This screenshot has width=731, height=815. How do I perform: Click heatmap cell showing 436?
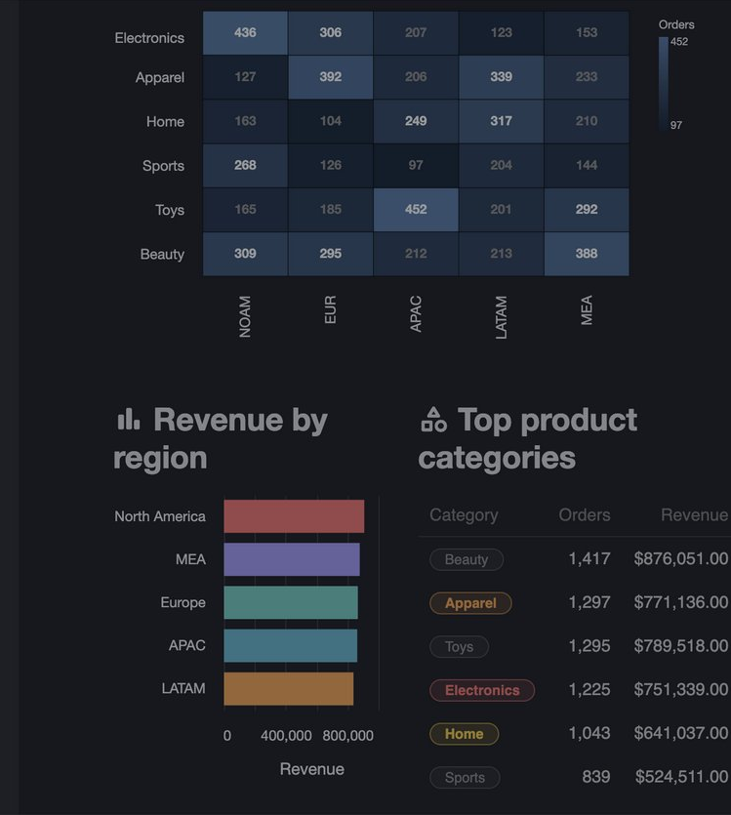coord(245,33)
